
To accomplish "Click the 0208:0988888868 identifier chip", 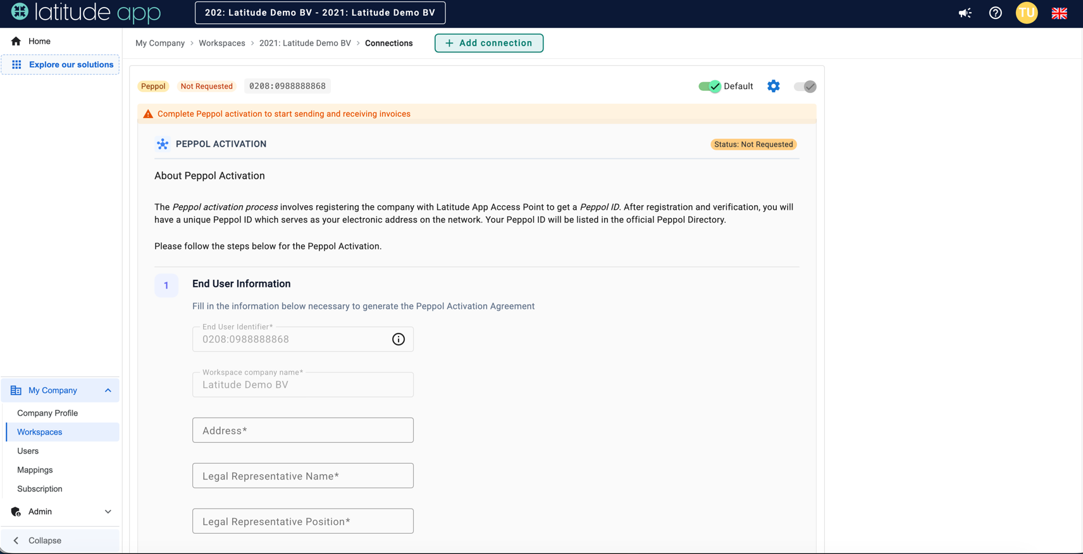I will click(288, 86).
